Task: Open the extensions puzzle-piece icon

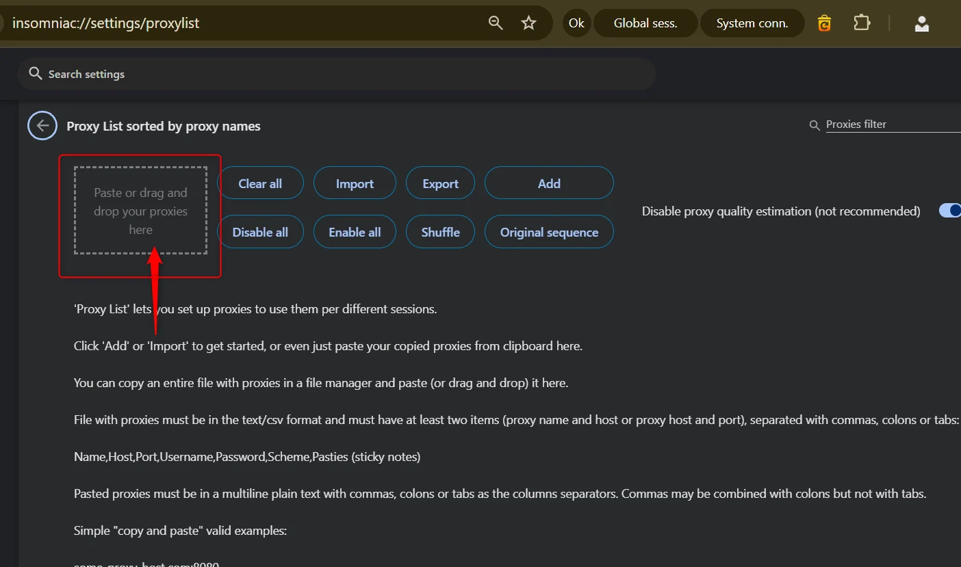Action: [x=862, y=23]
